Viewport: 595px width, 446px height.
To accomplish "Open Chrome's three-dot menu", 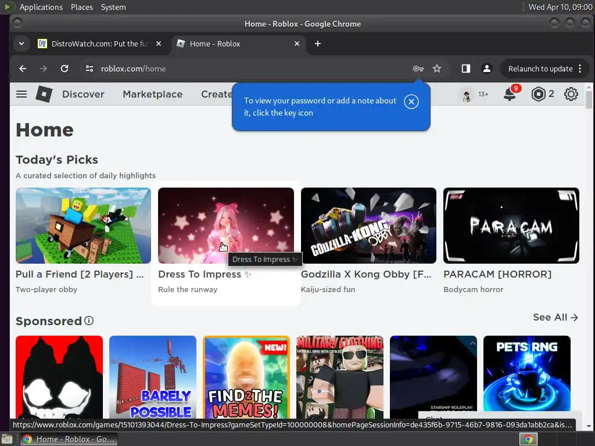I will 580,69.
